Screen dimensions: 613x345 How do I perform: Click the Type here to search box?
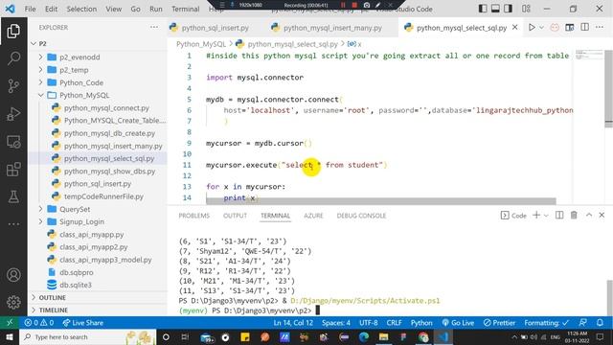coord(87,336)
